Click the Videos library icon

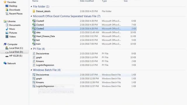click(x=7, y=36)
